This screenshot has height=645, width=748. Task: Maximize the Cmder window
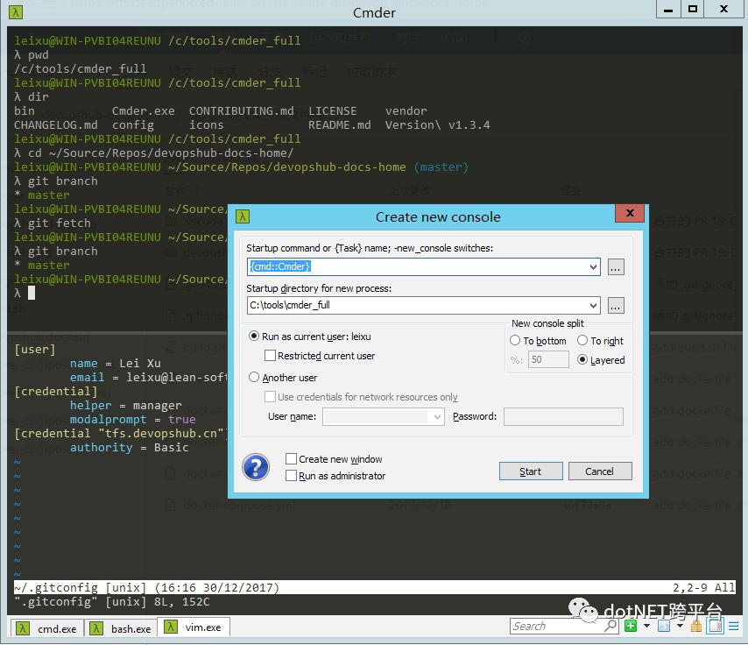[693, 10]
